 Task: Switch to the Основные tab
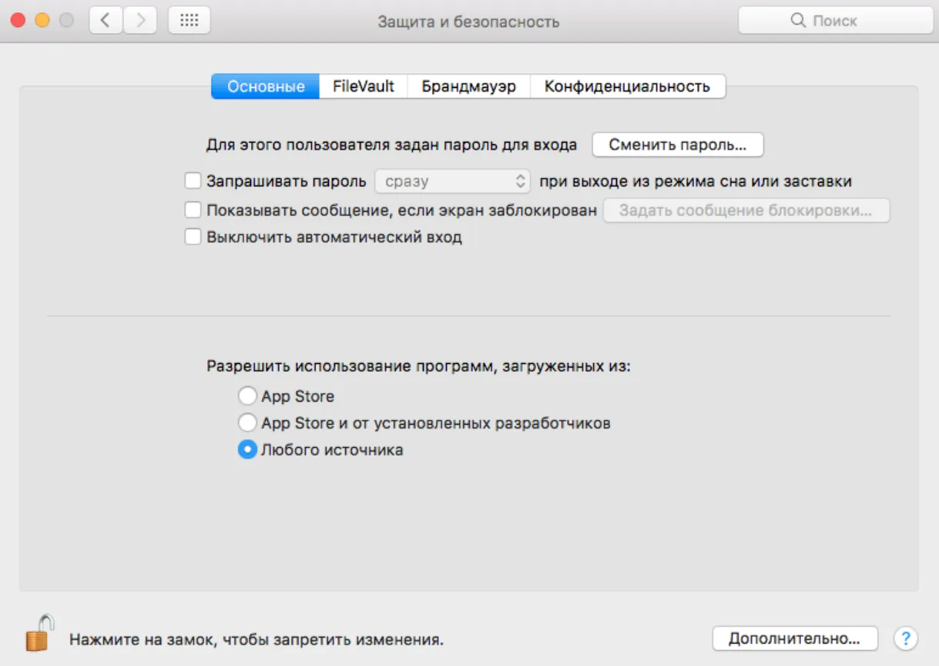pos(266,86)
